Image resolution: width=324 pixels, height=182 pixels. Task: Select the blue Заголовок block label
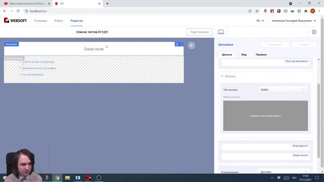11,44
